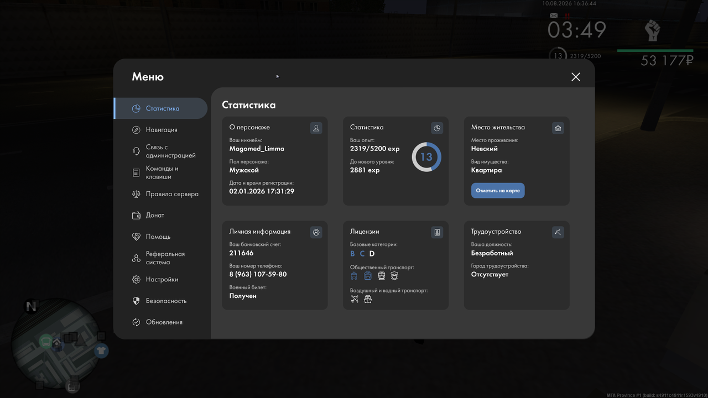
Task: Click the handshake heart icon beside Помощь
Action: 136,237
